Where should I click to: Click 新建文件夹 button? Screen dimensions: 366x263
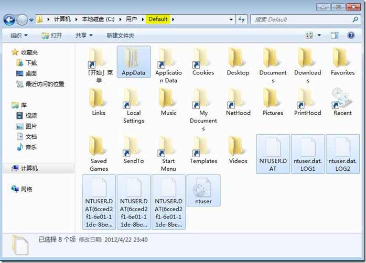(121, 36)
